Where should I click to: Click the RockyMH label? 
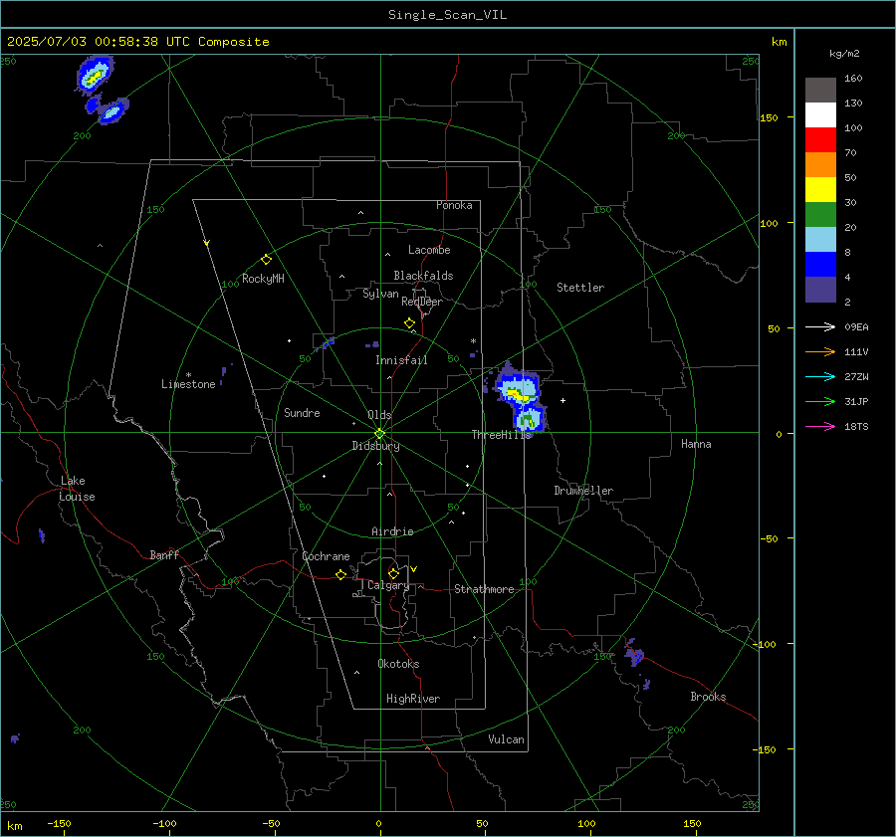[263, 279]
